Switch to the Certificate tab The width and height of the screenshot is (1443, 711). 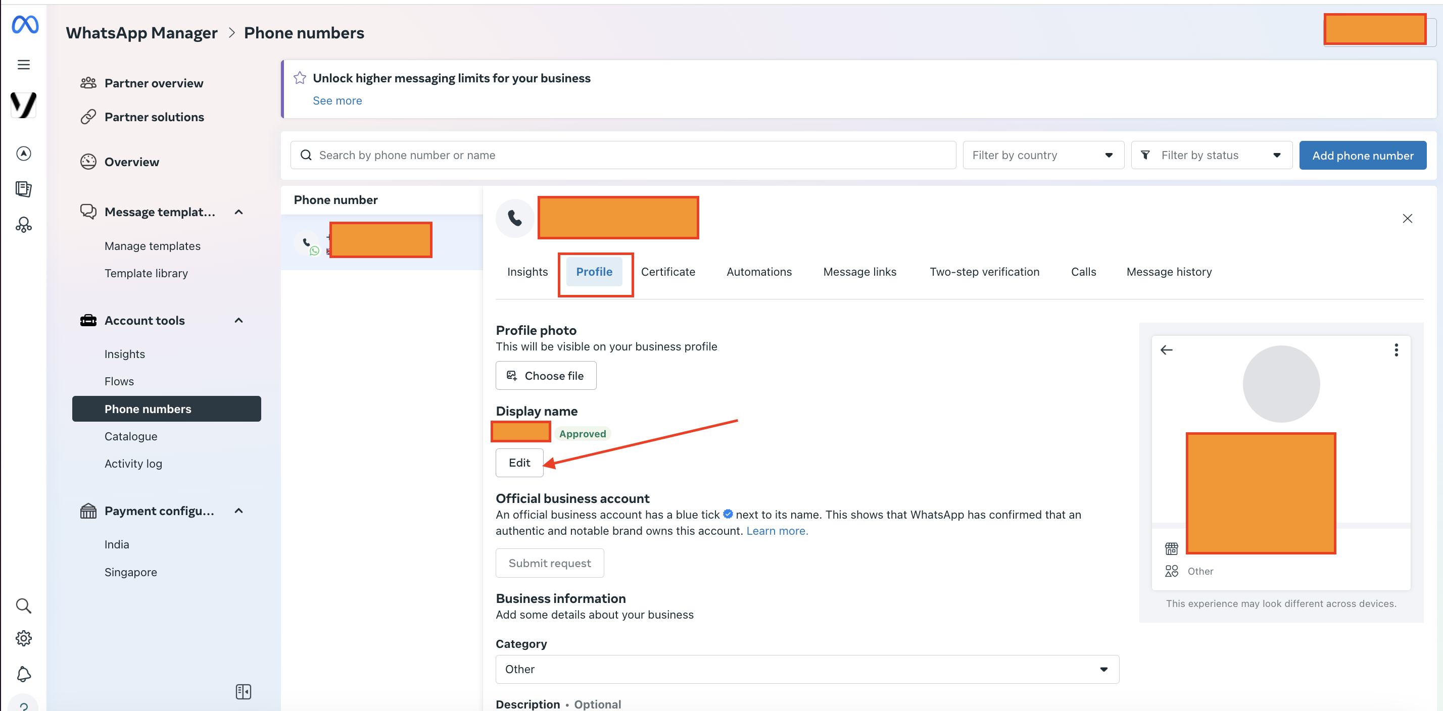click(668, 272)
